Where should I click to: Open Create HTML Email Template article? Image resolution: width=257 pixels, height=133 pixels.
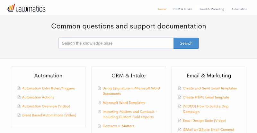[x=206, y=97]
